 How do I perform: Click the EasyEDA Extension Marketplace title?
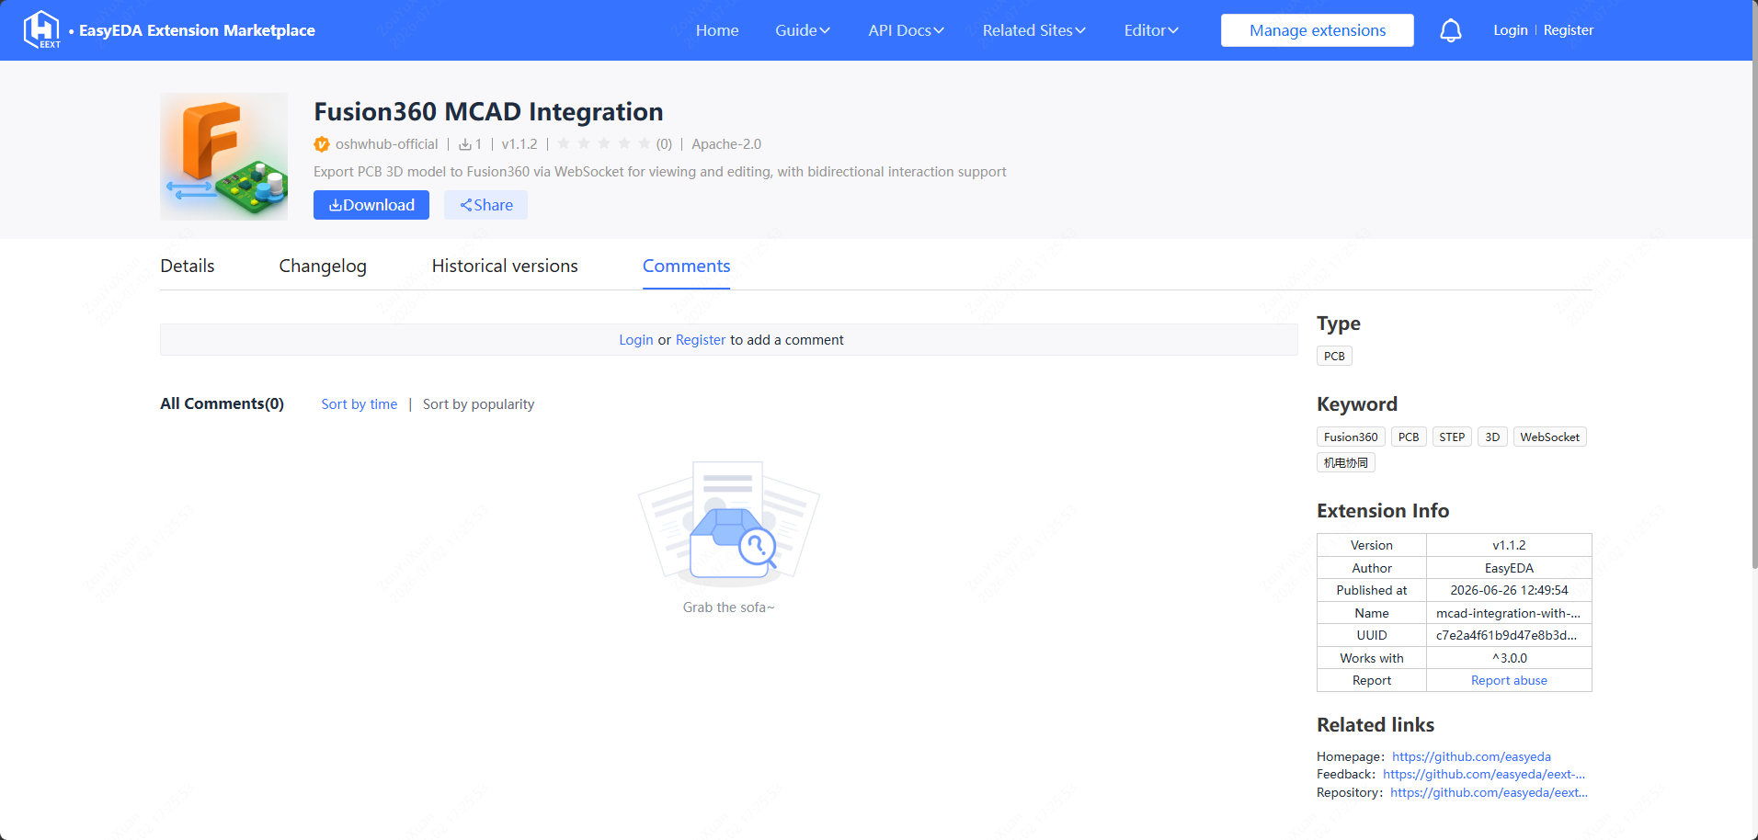click(x=197, y=30)
